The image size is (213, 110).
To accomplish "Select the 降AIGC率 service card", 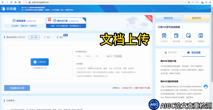I will pos(66,23).
